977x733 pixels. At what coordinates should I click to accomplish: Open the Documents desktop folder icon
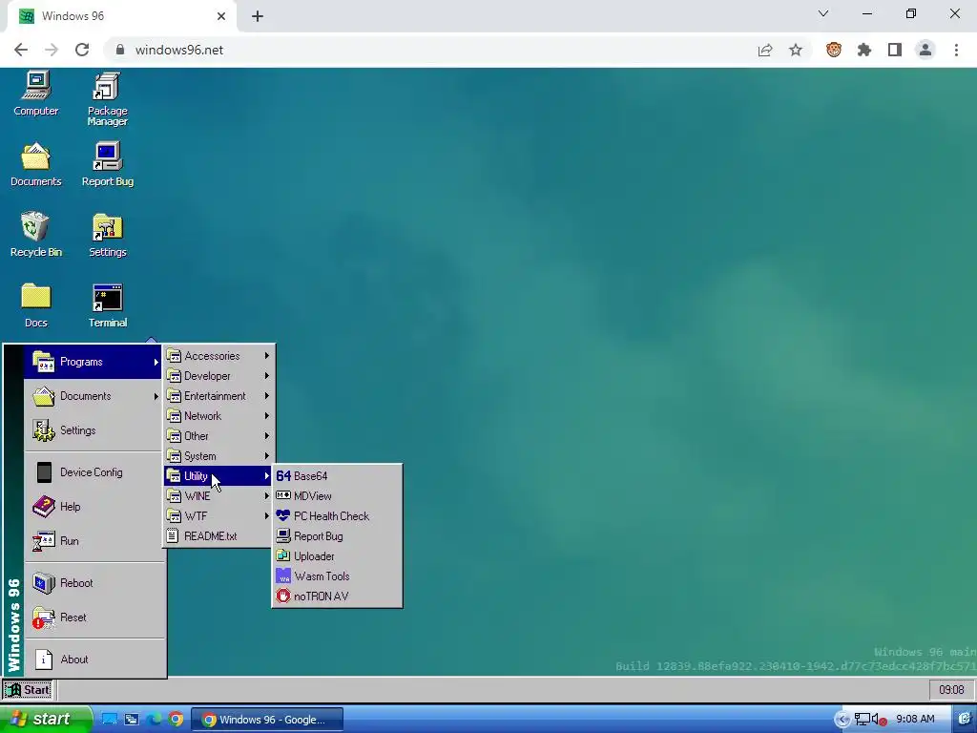36,164
